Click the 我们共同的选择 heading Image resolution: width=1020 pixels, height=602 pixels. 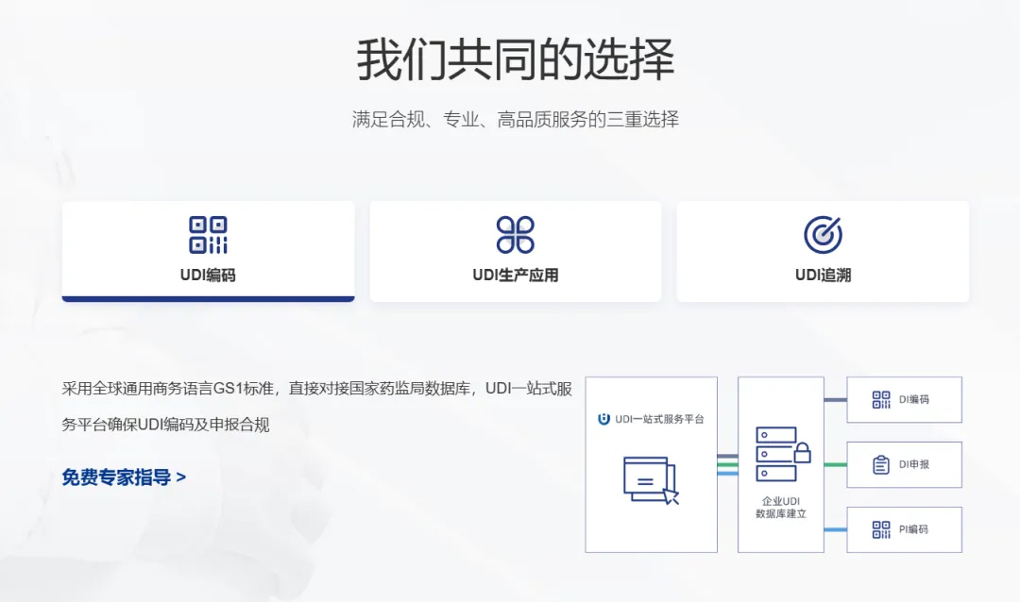tap(515, 60)
